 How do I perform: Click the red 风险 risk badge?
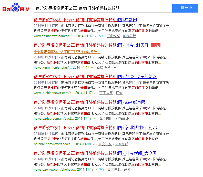tap(156, 45)
